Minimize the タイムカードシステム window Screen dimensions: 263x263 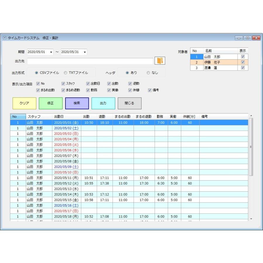click(x=239, y=38)
